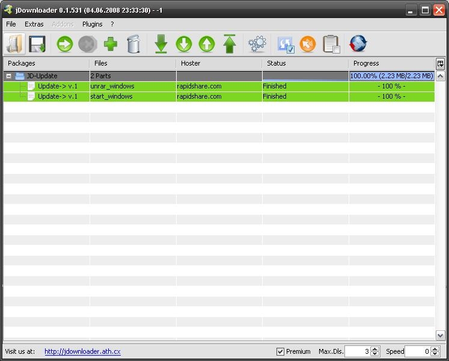Toggle the Premium checkbox

(x=280, y=351)
